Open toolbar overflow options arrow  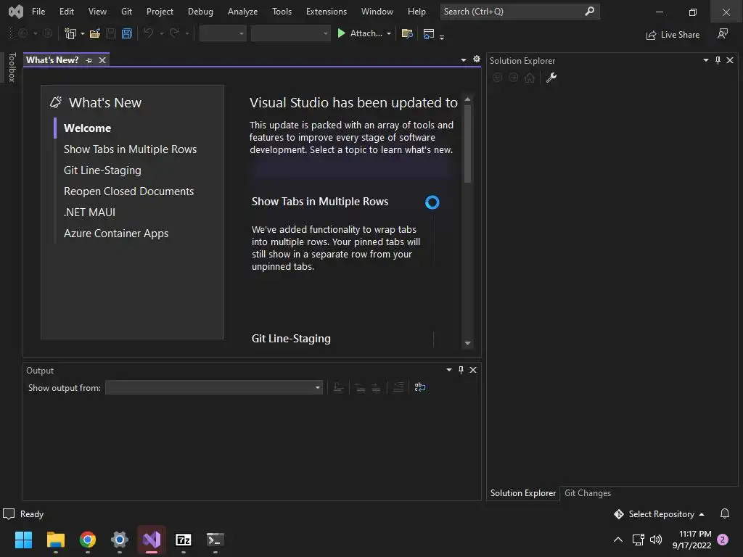[442, 37]
